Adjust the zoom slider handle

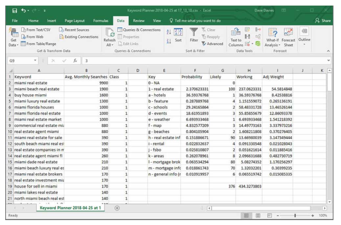coord(295,216)
